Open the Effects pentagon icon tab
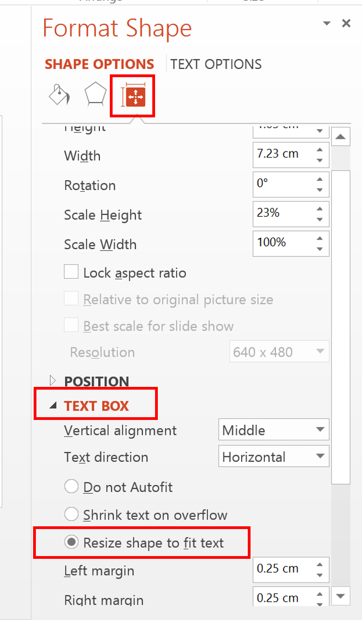The height and width of the screenshot is (620, 362). (x=95, y=95)
